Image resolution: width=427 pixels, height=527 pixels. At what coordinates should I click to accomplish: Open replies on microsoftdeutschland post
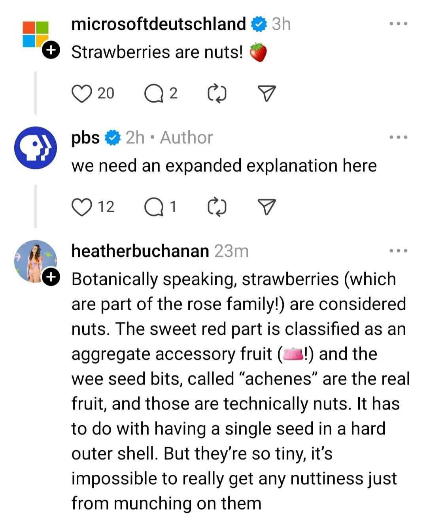click(152, 93)
